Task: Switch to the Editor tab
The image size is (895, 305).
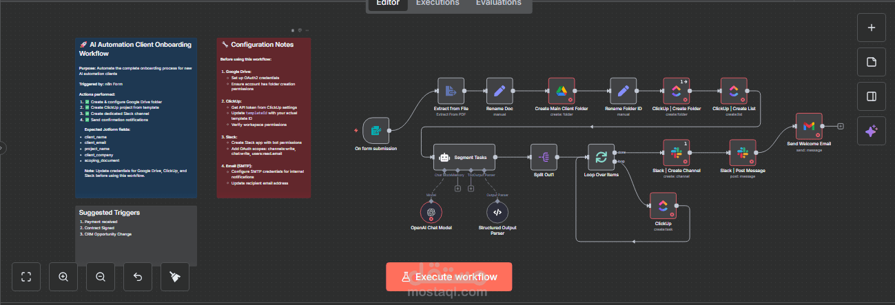Action: pyautogui.click(x=388, y=3)
